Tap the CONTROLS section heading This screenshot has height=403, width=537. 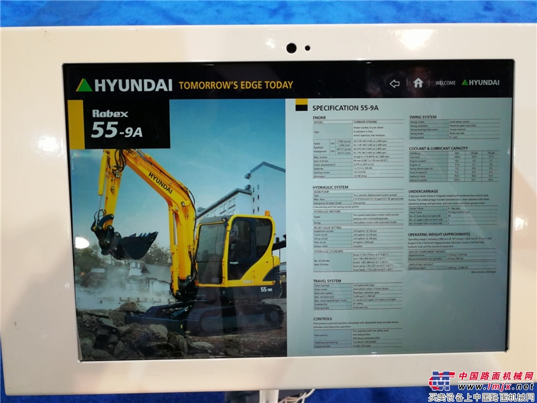[x=322, y=318]
